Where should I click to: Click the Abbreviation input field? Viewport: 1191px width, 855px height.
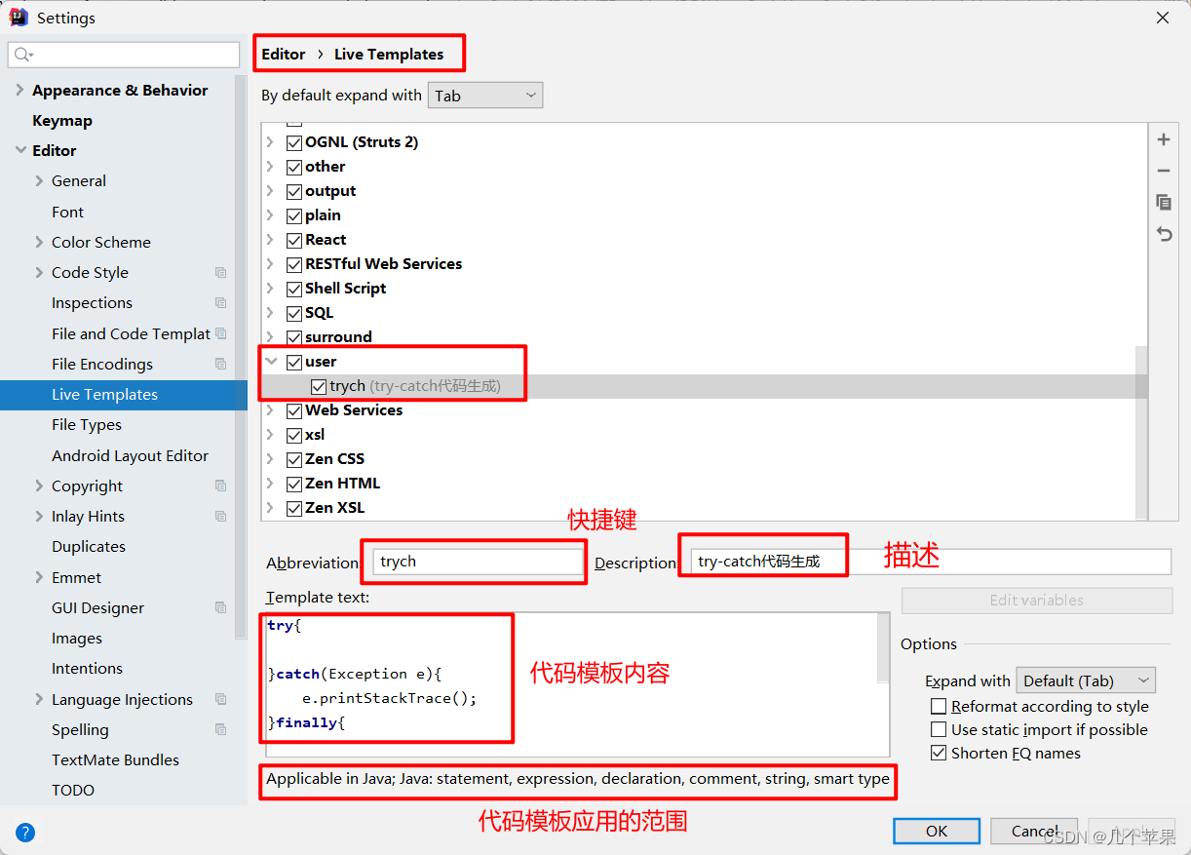(x=478, y=562)
